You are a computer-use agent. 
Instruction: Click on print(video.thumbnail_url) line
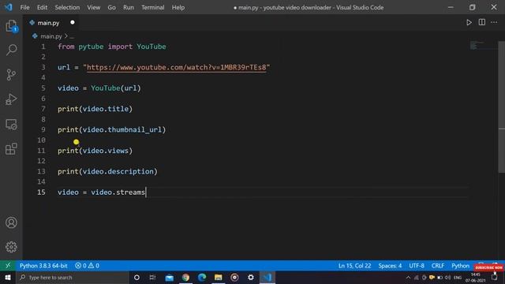(111, 129)
